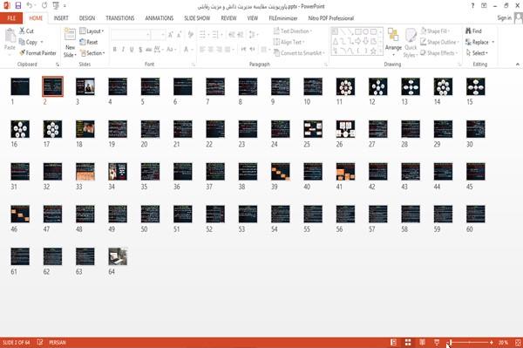The image size is (523, 348).
Task: Switch to the ANIMATIONS tab
Action: [x=160, y=18]
